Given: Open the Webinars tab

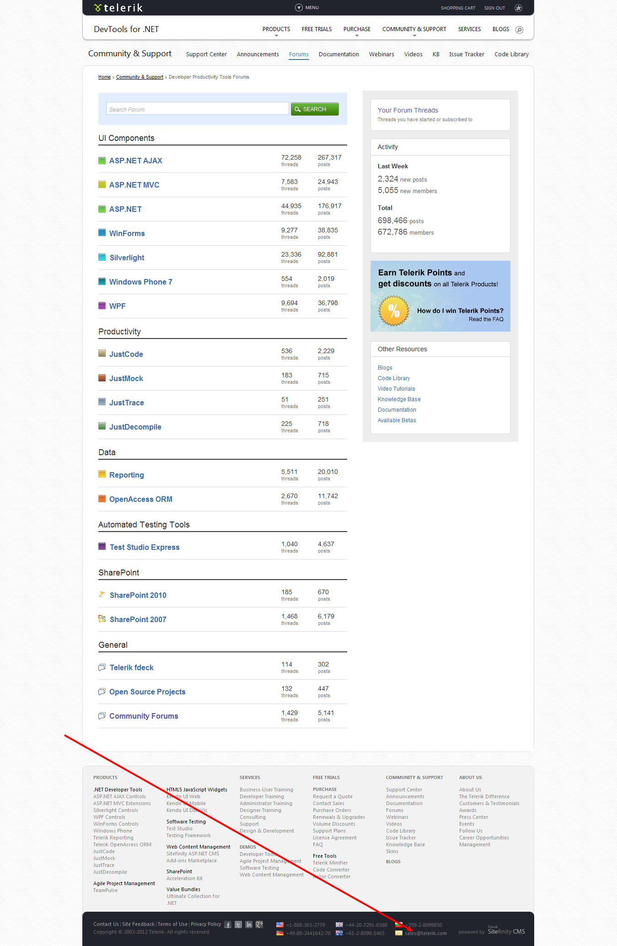Looking at the screenshot, I should click(381, 54).
